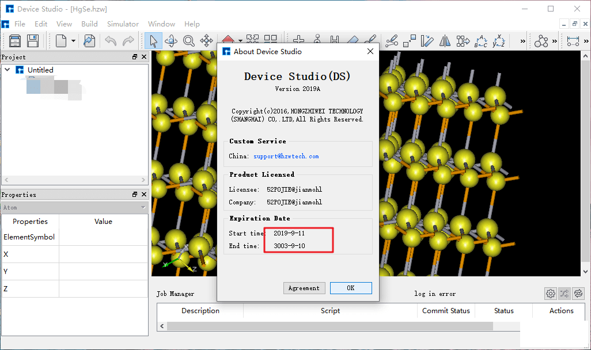Click the Script column header
Screen dimensions: 591x350
(x=330, y=311)
